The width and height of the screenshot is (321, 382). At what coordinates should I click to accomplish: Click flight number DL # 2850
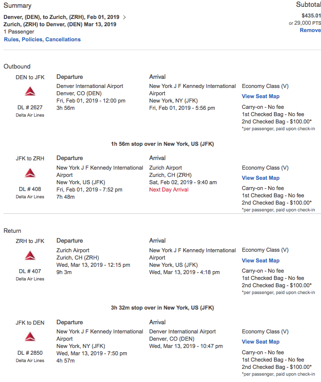click(30, 353)
